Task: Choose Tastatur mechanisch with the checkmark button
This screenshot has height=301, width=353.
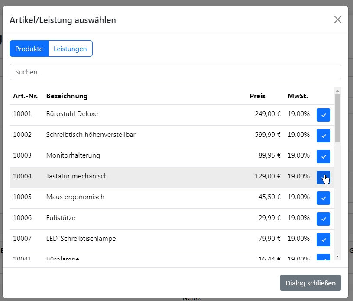Action: pyautogui.click(x=323, y=177)
